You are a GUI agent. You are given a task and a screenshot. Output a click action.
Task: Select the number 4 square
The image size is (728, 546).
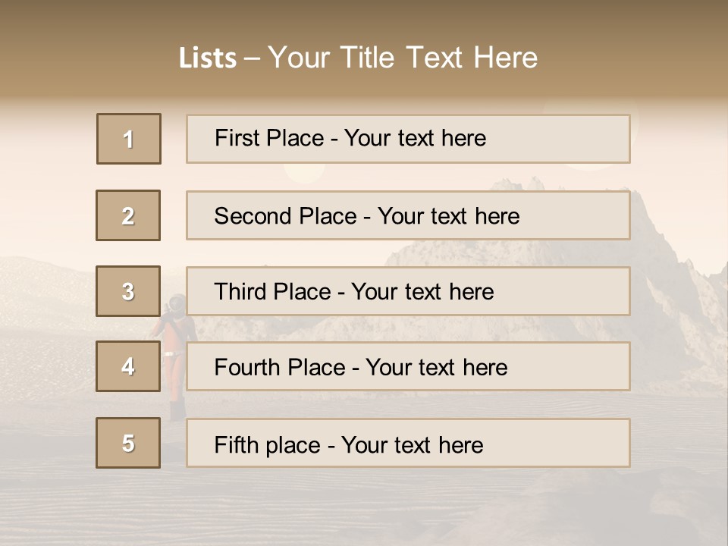128,366
